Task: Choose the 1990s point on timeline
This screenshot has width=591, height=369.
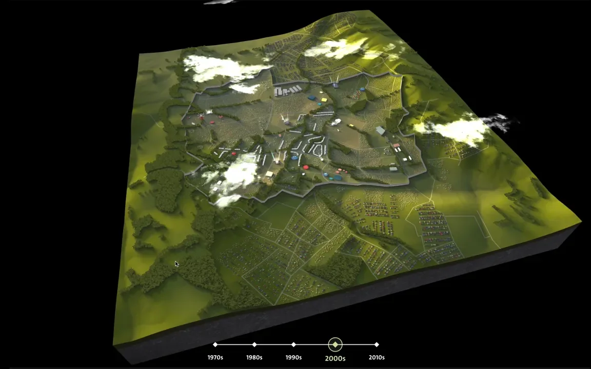Action: pos(293,344)
